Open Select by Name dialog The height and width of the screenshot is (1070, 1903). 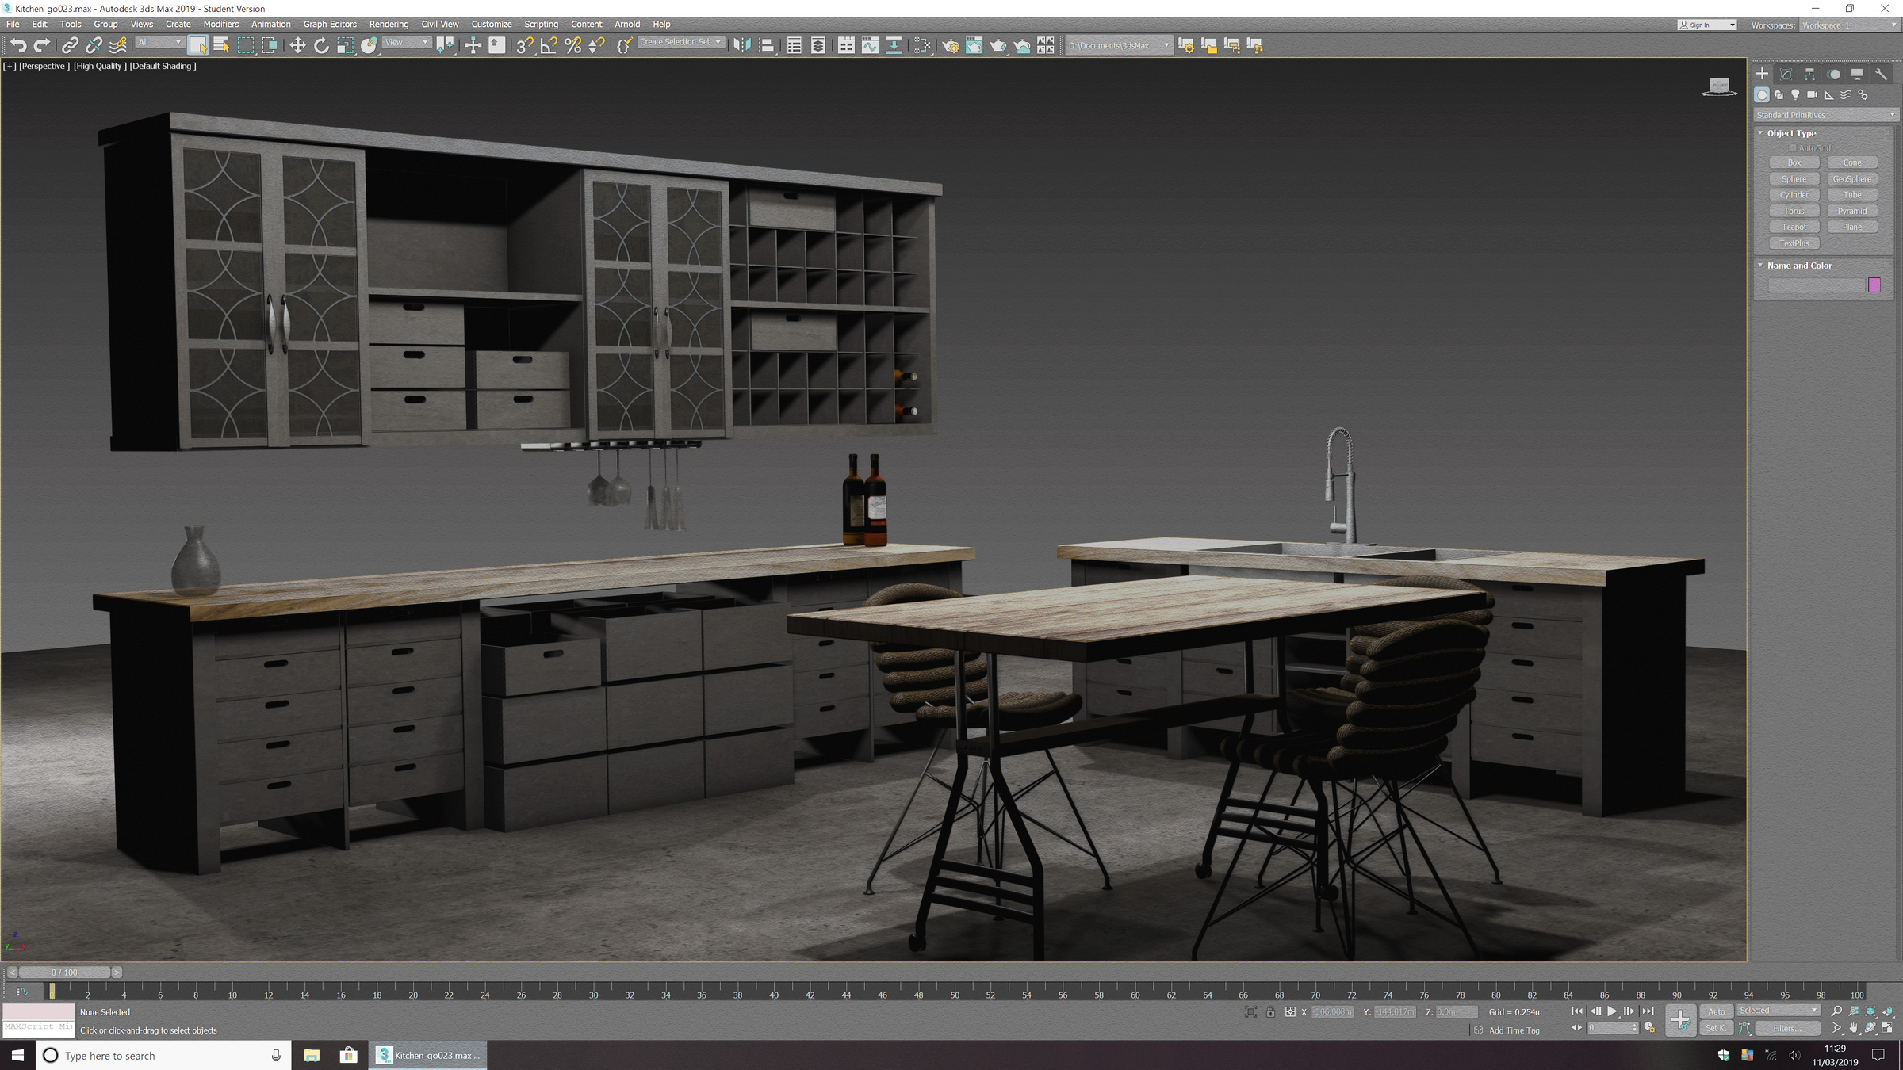click(222, 45)
